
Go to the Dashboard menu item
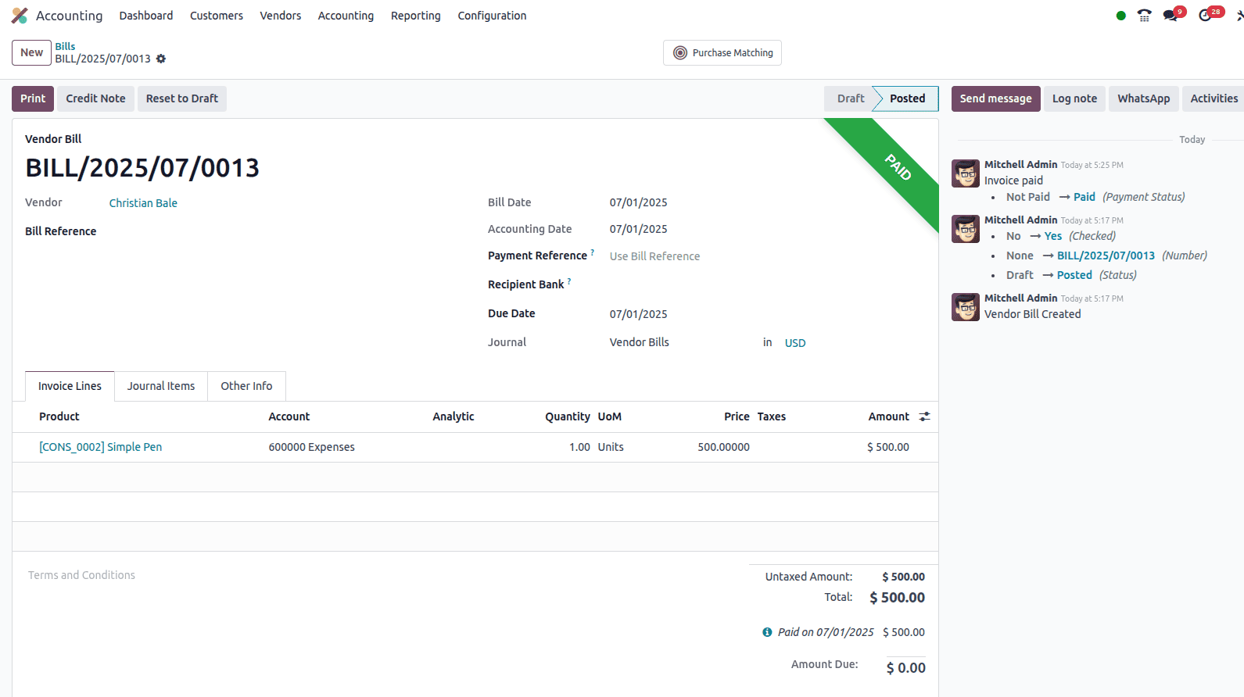click(146, 16)
